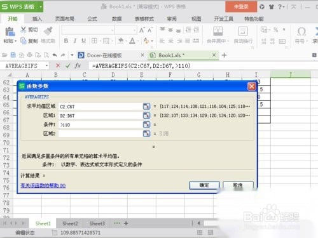Viewport: 318px width, 238px height.
Task: Align cell text to top
Action: pyautogui.click(x=162, y=30)
